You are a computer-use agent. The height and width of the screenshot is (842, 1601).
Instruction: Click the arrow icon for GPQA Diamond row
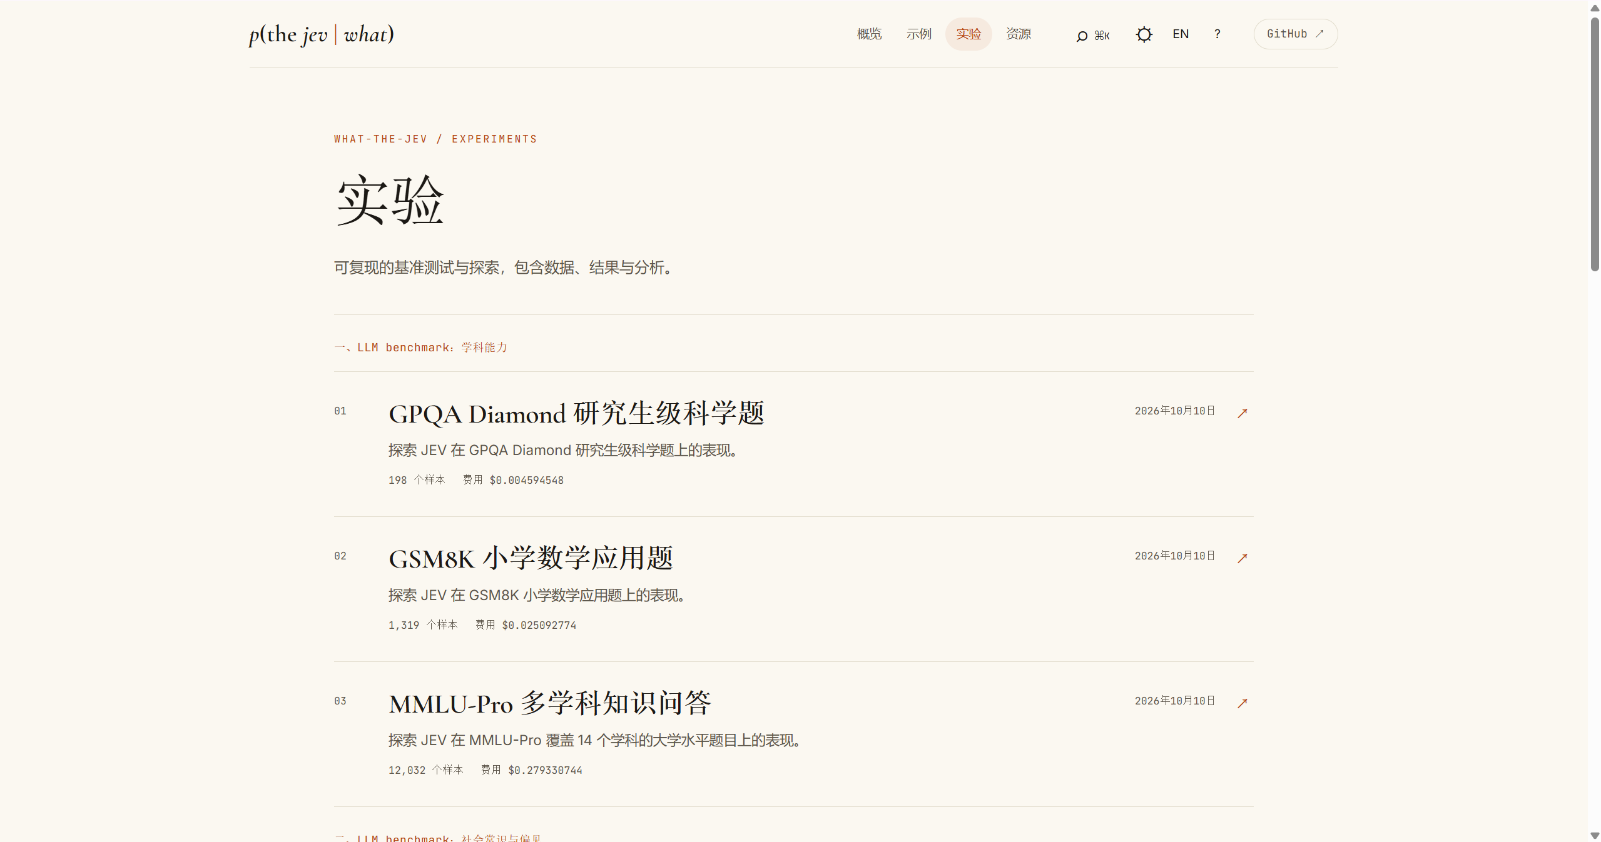[1243, 413]
